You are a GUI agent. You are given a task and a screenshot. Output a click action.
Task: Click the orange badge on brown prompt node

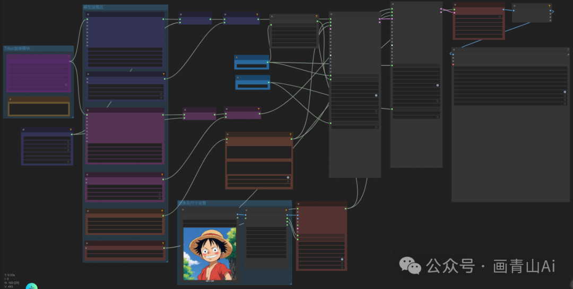pos(291,134)
